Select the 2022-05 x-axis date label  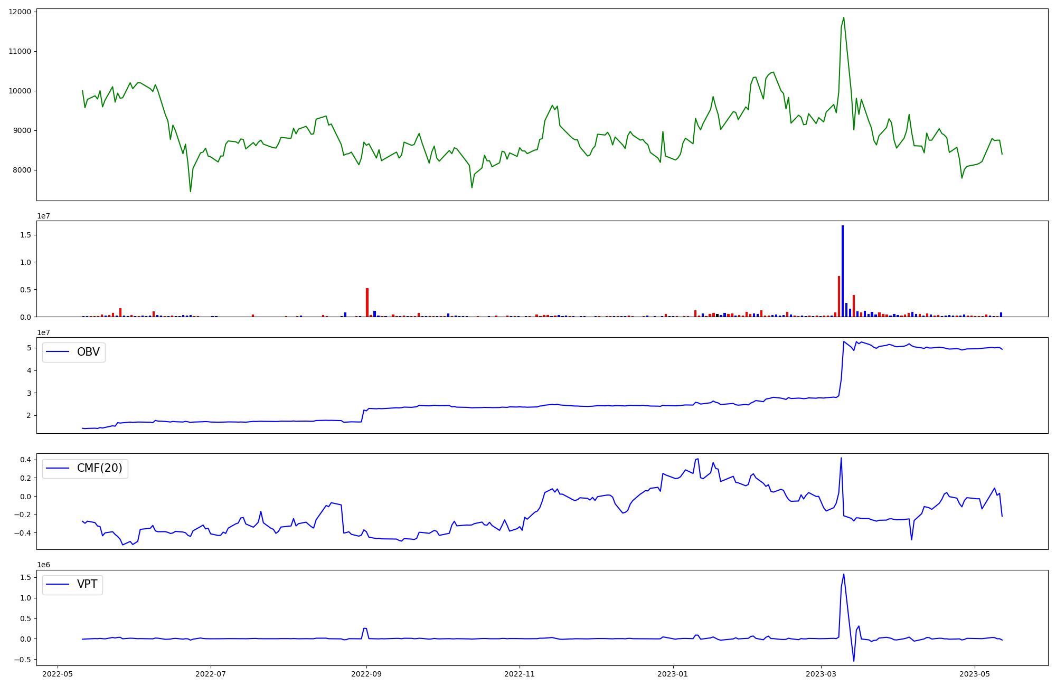tap(58, 674)
